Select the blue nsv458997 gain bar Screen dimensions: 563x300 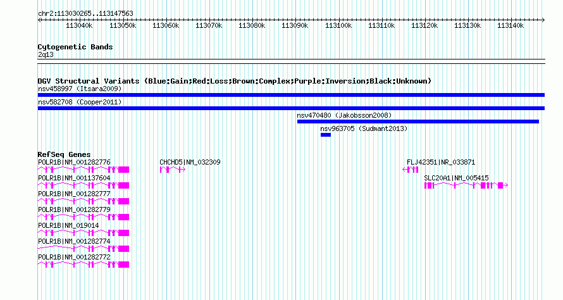(x=291, y=95)
